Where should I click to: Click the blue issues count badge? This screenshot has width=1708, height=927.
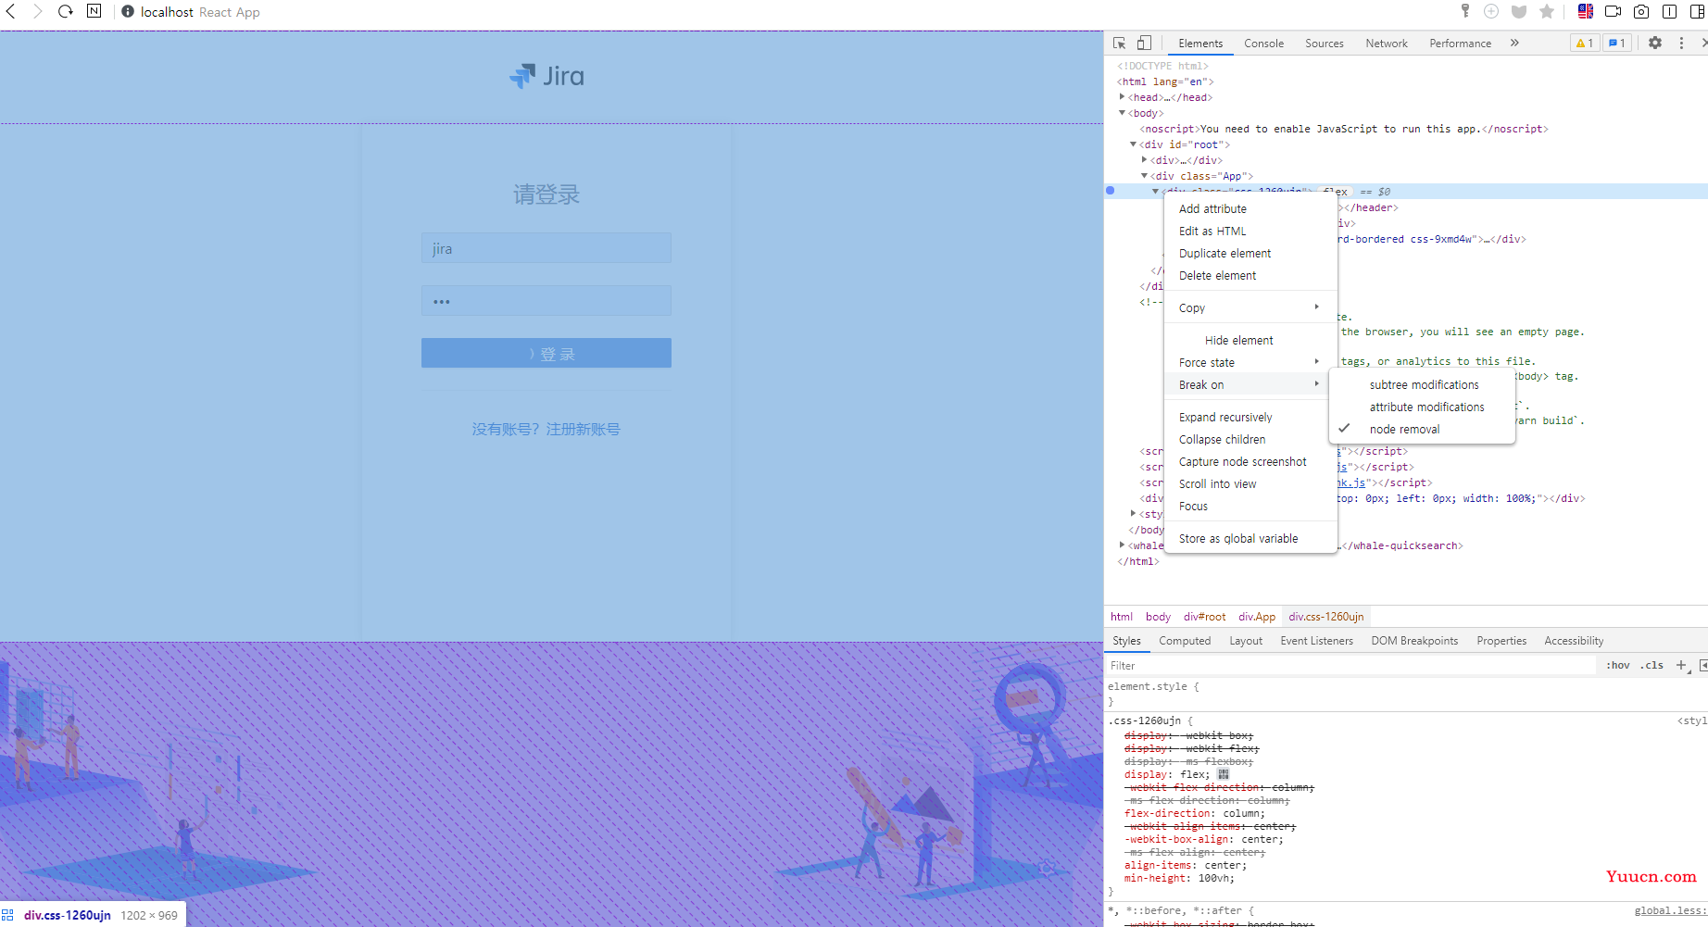pyautogui.click(x=1616, y=44)
